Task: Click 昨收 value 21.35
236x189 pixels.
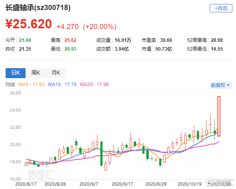Action: click(25, 49)
